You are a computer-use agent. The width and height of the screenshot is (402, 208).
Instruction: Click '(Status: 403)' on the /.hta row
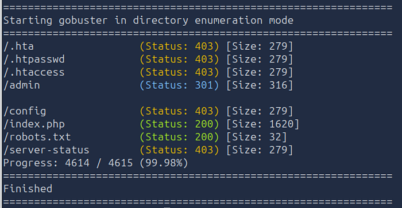point(179,46)
